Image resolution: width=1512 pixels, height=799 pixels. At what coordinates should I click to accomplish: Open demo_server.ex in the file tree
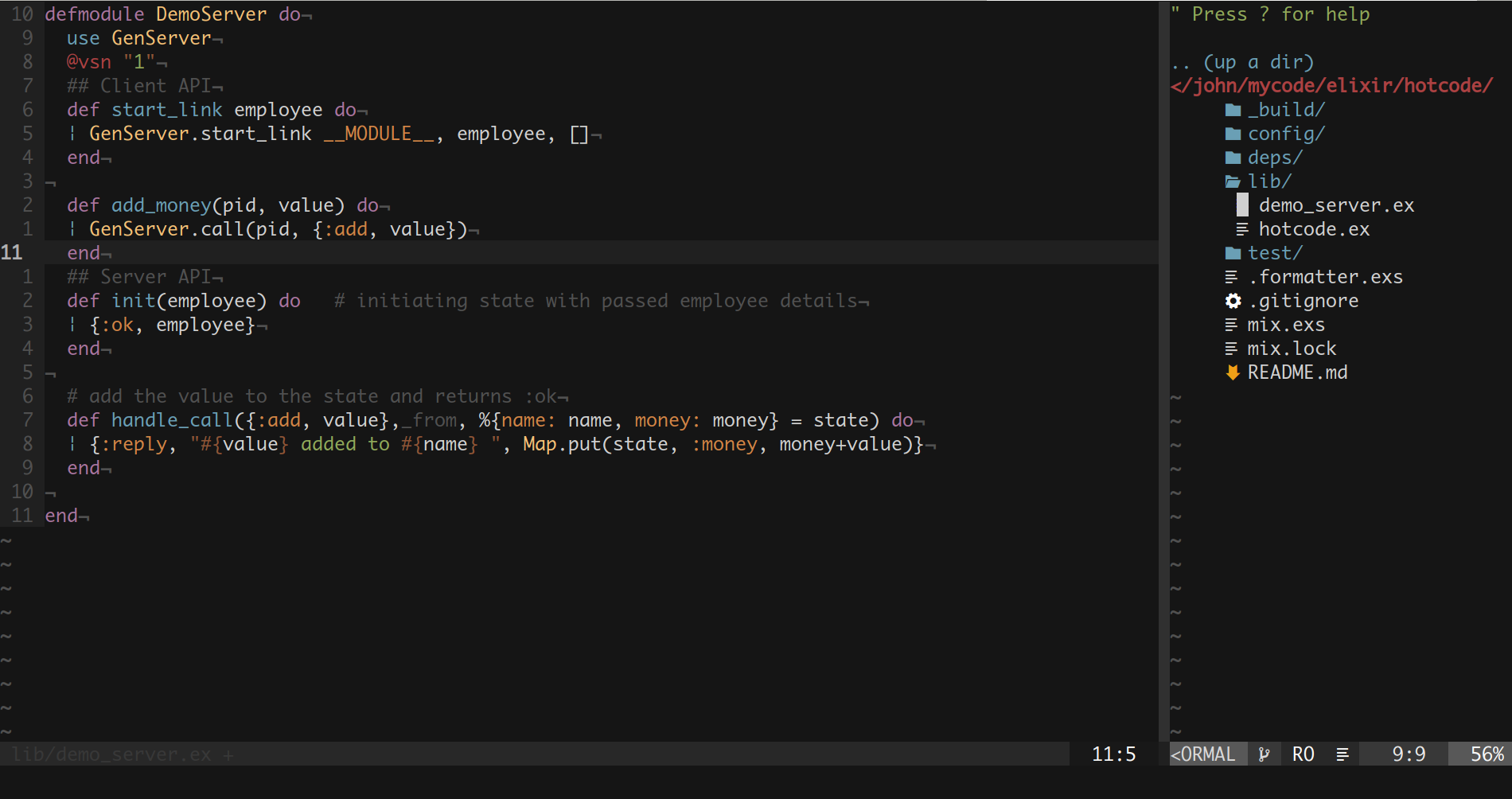coord(1335,205)
